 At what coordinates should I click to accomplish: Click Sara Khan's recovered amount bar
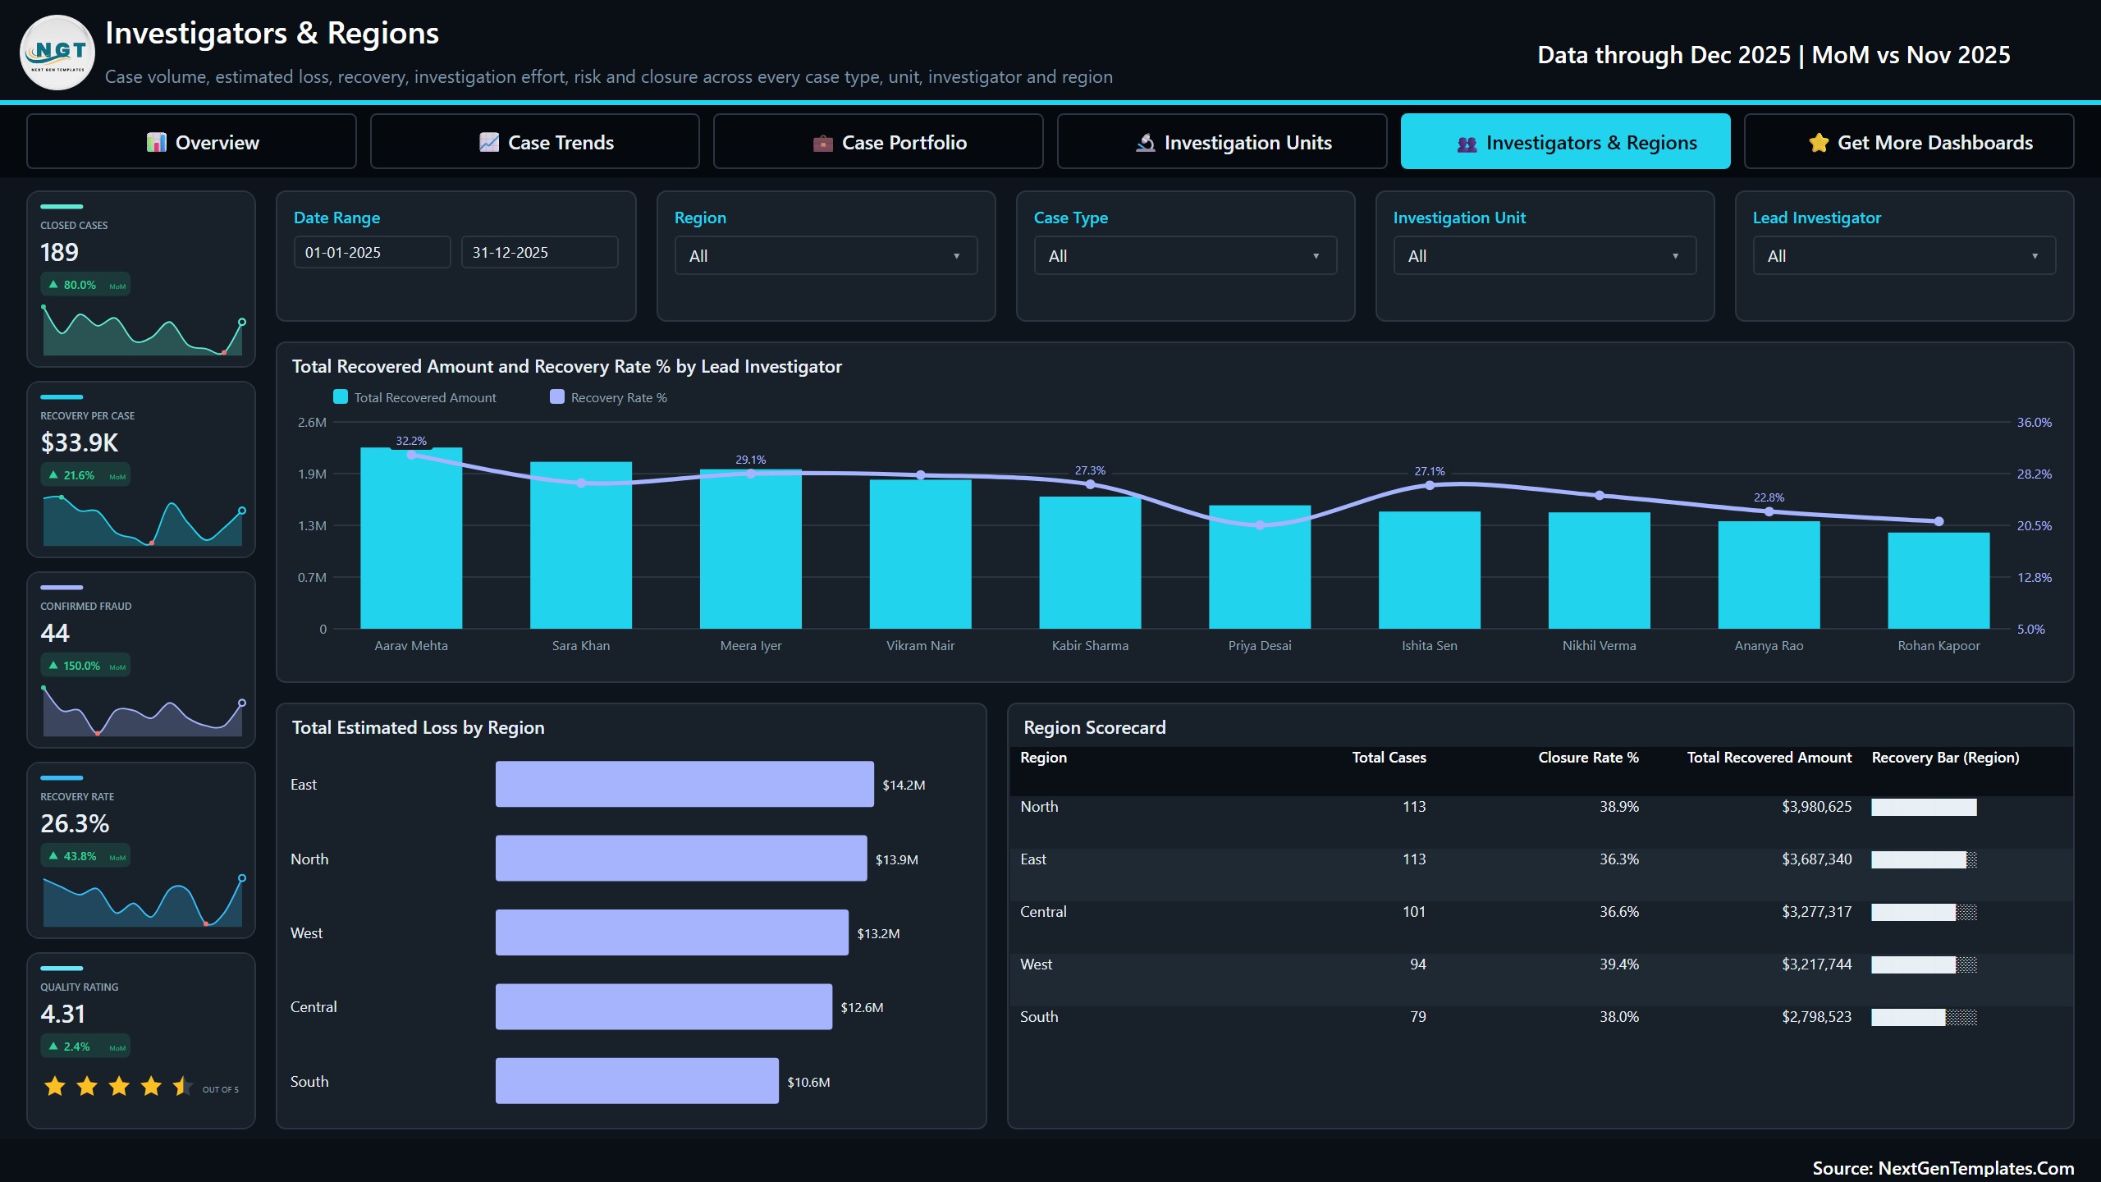coord(581,546)
